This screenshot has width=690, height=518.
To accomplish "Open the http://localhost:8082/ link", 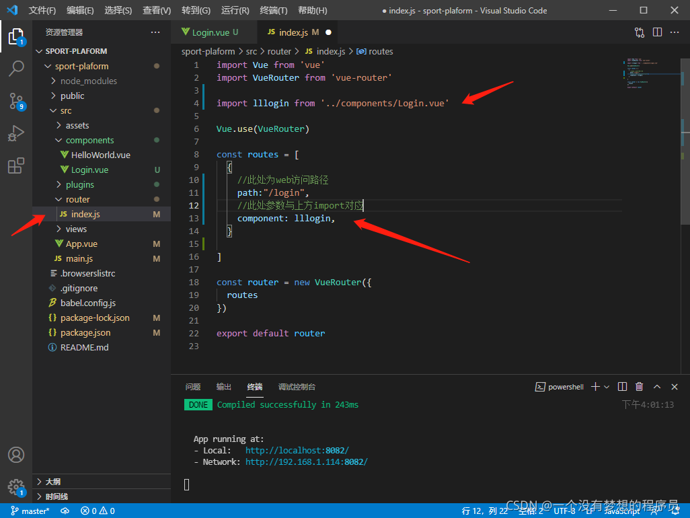I will (x=297, y=450).
